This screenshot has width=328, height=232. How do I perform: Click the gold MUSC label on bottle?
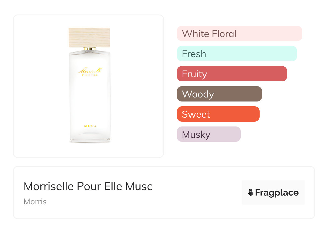pyautogui.click(x=90, y=126)
